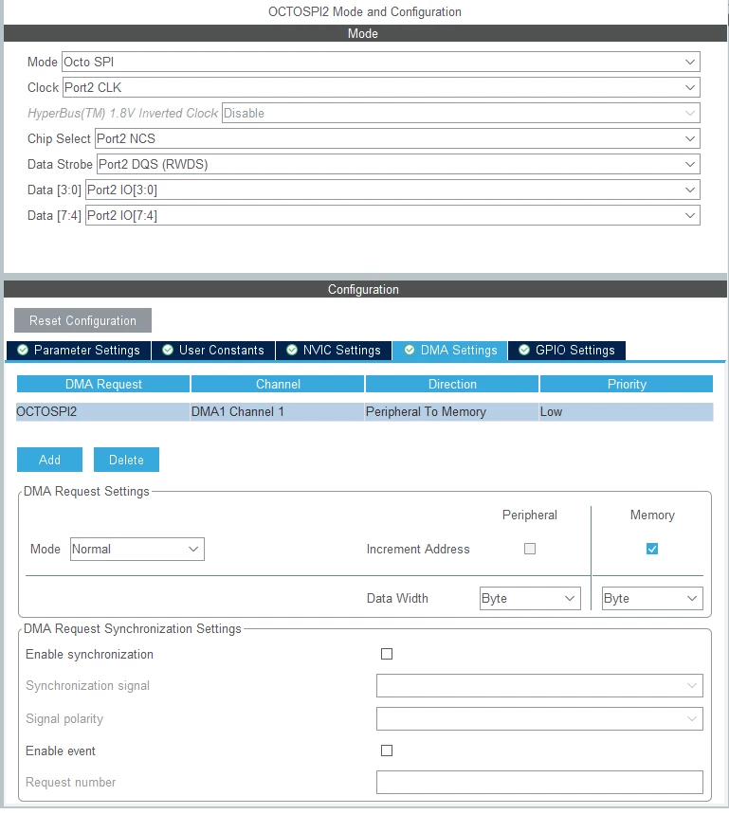Click the check icon beside User Constants

point(168,350)
